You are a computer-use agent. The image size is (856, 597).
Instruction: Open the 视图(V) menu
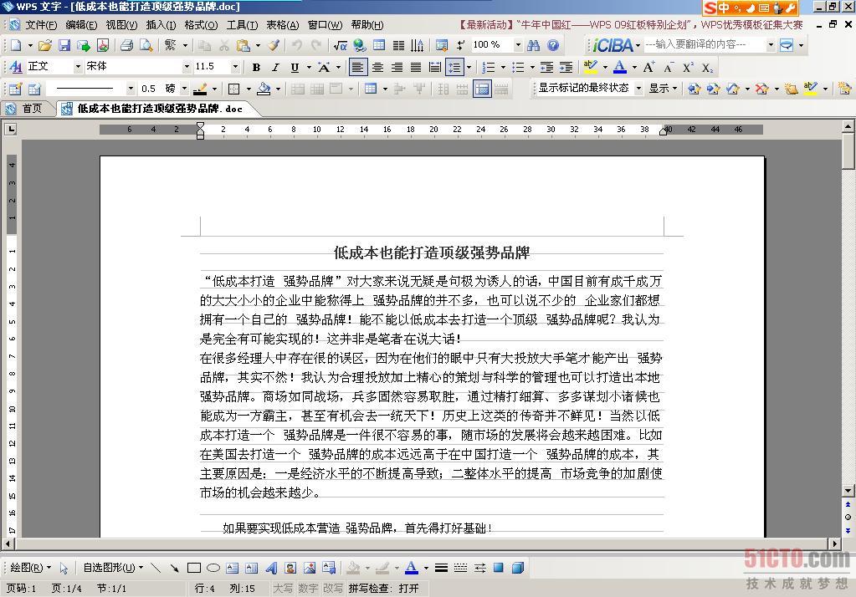coord(121,25)
